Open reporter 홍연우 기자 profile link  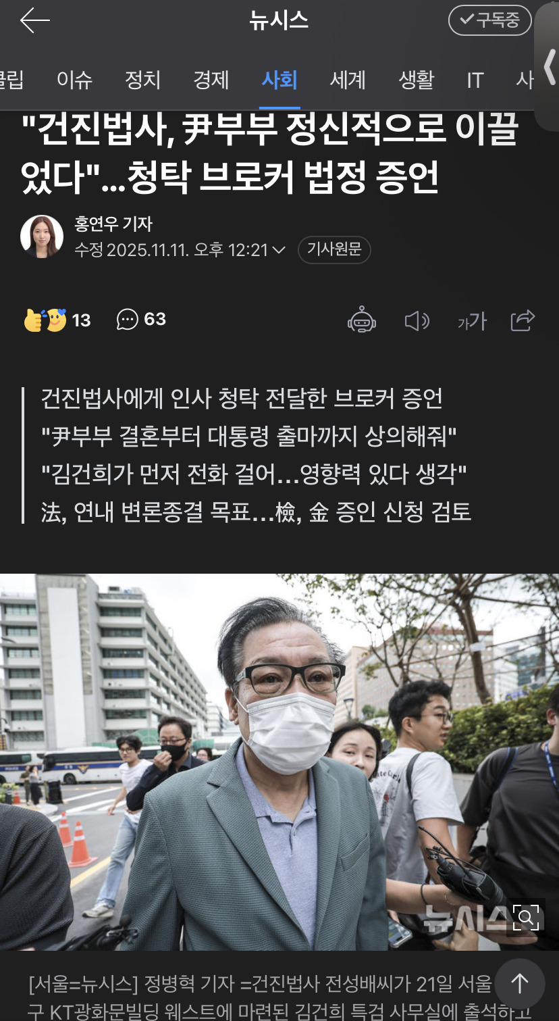click(x=113, y=224)
